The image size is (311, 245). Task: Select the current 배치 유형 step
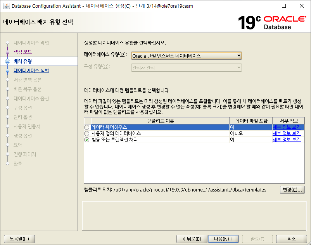point(22,61)
